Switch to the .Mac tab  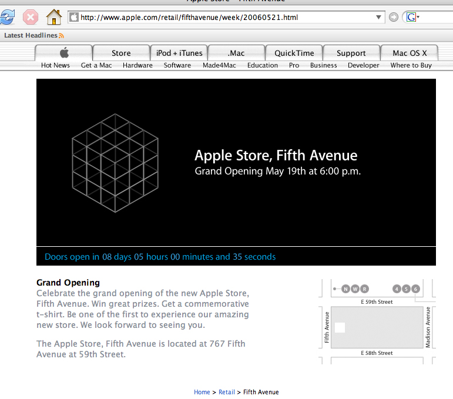click(x=236, y=53)
